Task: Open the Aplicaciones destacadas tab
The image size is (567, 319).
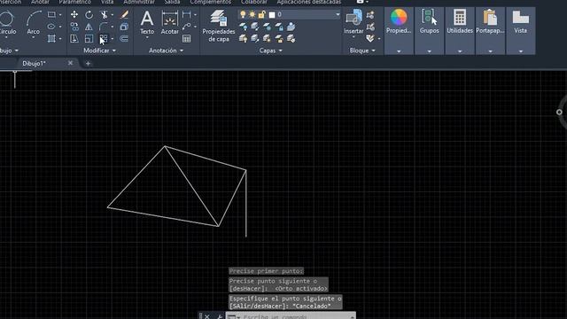Action: 309,2
